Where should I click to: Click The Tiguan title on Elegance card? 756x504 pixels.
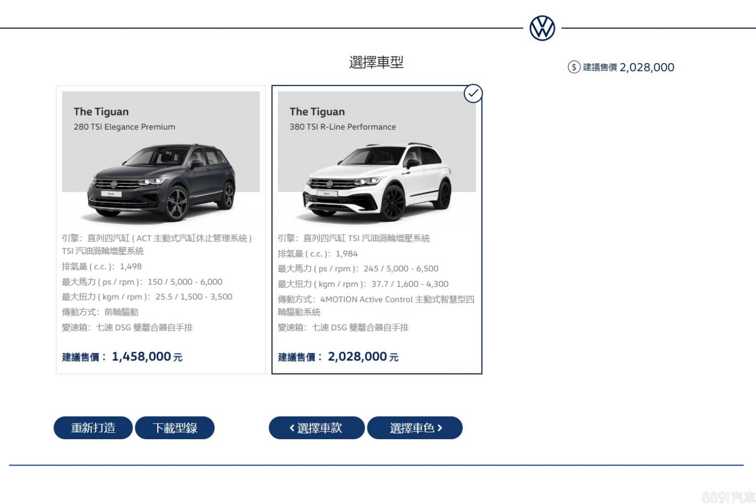coord(101,112)
